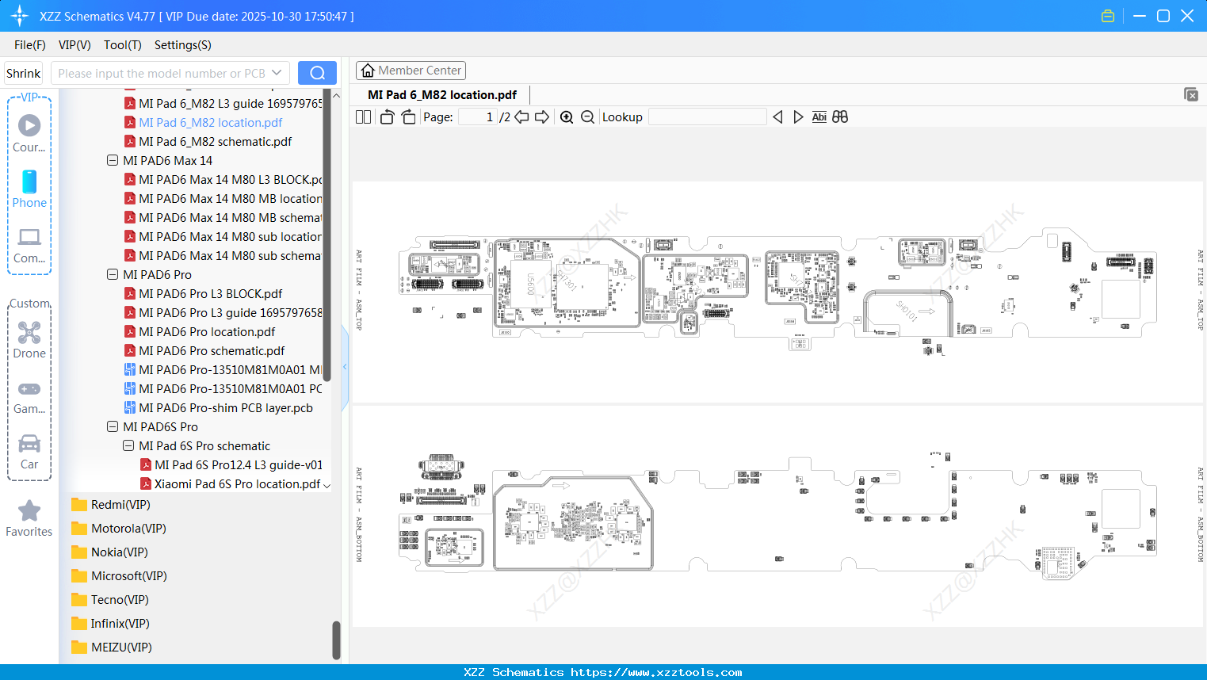Viewport: 1207px width, 680px height.
Task: Open Xiaomi Pad 6S Pro location.pdf
Action: (x=238, y=484)
